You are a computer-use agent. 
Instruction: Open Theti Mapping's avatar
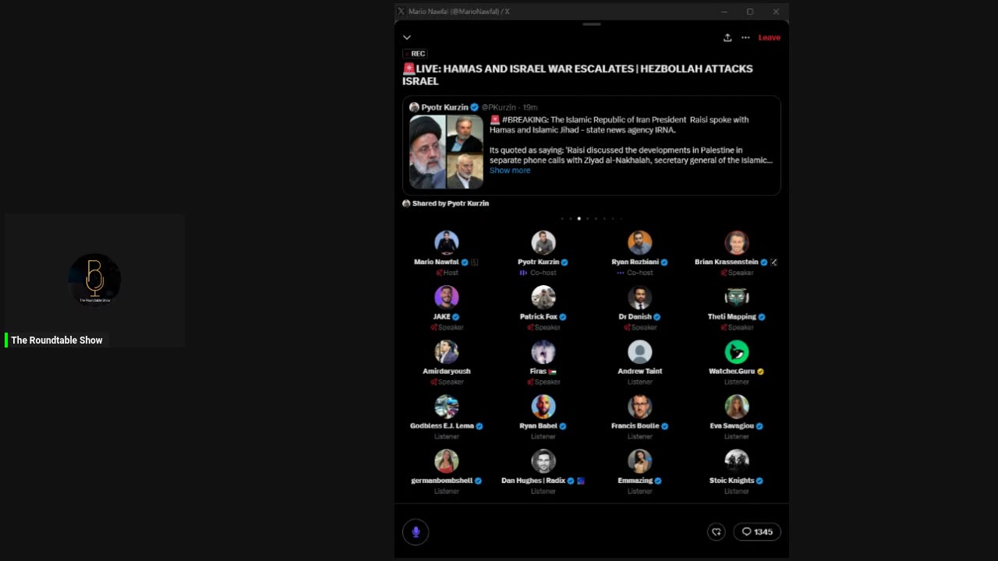pyautogui.click(x=737, y=297)
